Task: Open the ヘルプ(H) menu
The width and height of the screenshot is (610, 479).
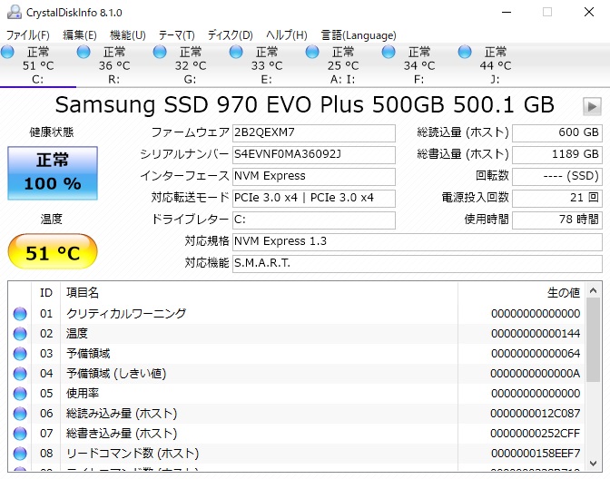Action: pos(287,35)
